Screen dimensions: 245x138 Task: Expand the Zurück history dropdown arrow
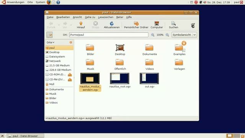(59, 25)
